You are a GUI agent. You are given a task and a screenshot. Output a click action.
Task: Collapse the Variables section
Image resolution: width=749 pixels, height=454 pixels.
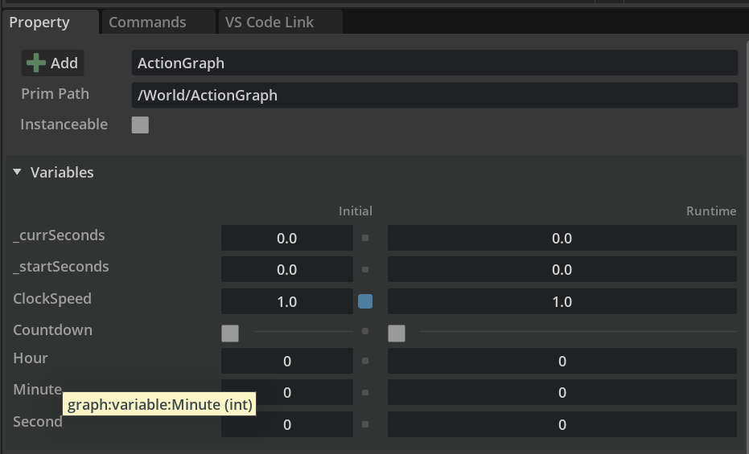click(x=18, y=172)
